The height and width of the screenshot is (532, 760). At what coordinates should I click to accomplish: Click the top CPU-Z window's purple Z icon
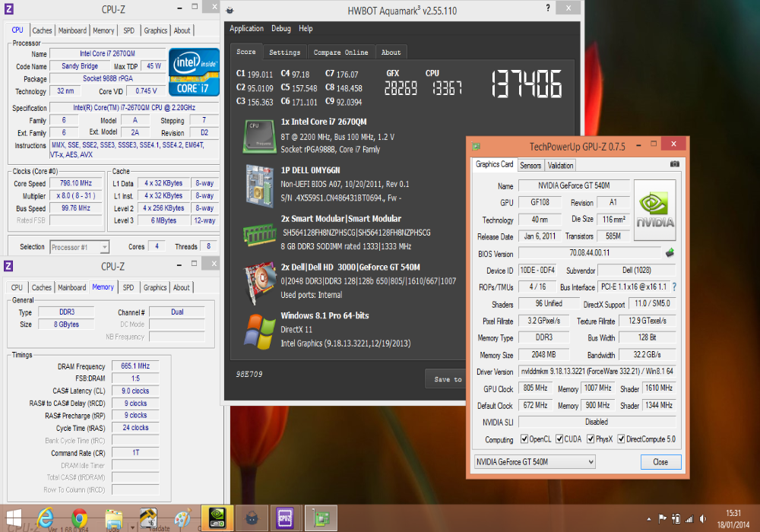pos(8,8)
